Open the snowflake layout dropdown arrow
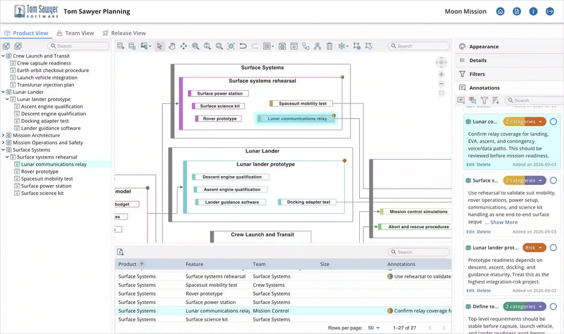Viewport: 564px width, 334px height. pyautogui.click(x=347, y=46)
